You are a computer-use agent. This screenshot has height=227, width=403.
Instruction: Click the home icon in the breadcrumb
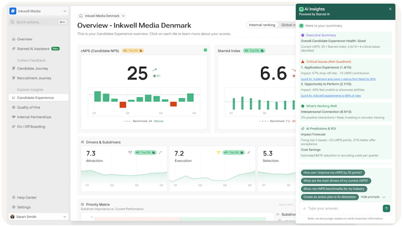(81, 16)
